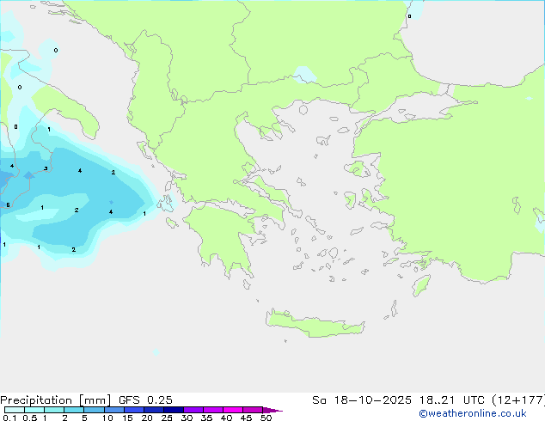Click the 15 to 20 mm legend swatch
The height and width of the screenshot is (421, 545).
[134, 410]
